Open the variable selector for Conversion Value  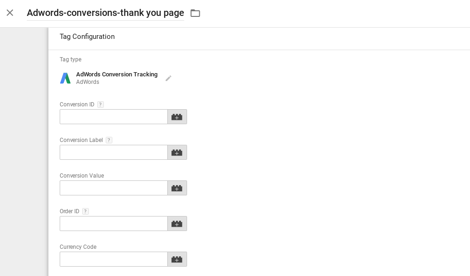177,188
